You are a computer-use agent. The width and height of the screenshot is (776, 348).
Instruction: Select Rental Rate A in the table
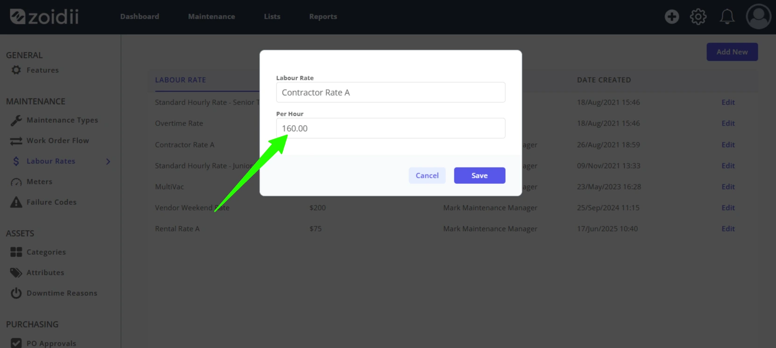177,229
